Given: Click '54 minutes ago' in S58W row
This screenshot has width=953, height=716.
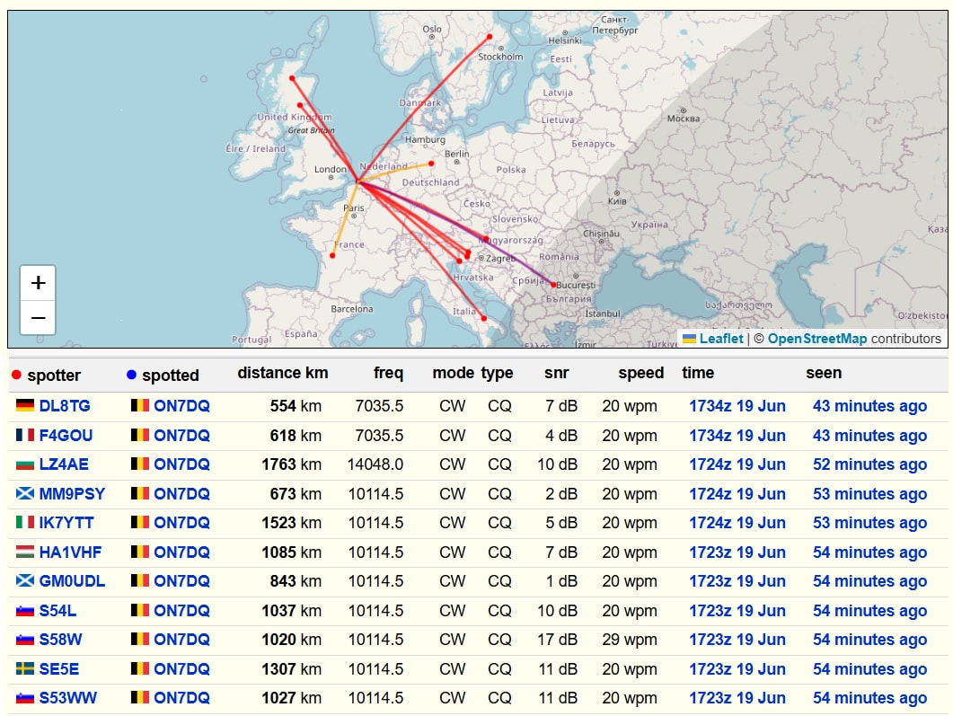Looking at the screenshot, I should point(869,640).
